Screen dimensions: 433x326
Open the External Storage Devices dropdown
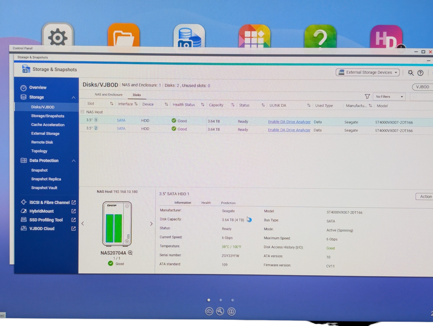point(368,73)
